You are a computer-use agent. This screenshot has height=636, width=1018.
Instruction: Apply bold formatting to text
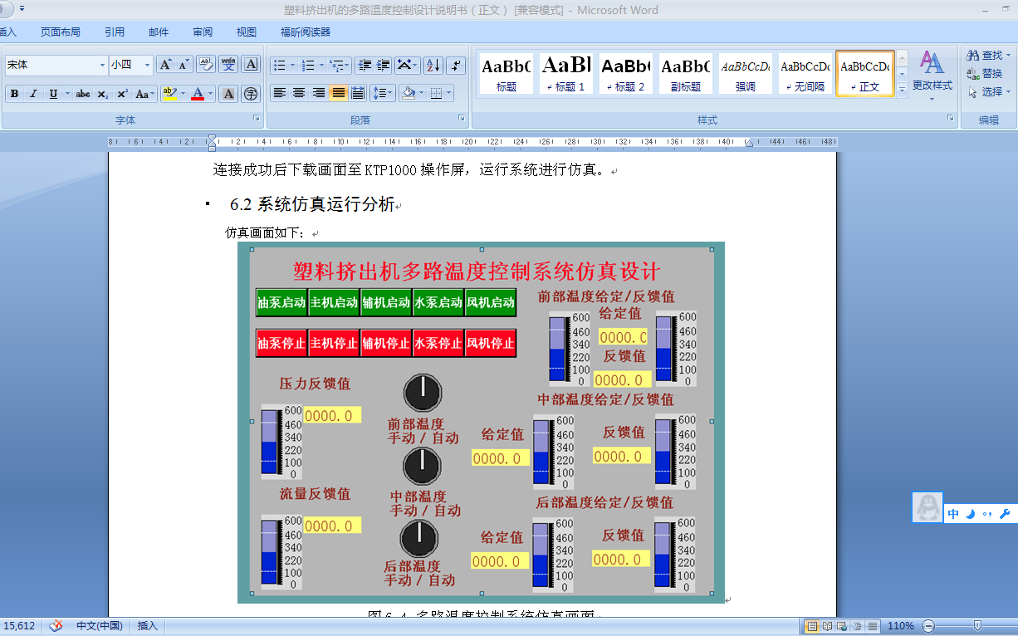[x=13, y=94]
